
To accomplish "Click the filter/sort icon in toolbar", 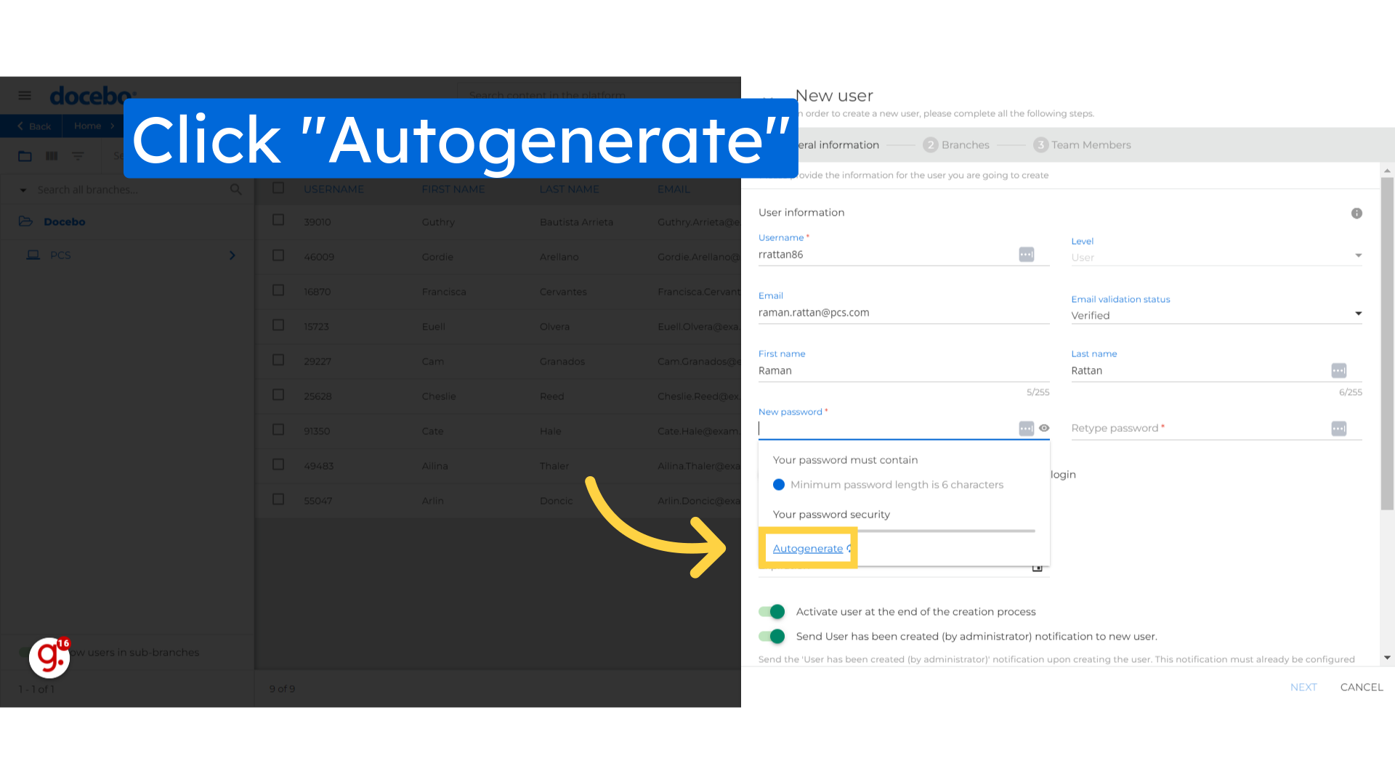I will (78, 155).
